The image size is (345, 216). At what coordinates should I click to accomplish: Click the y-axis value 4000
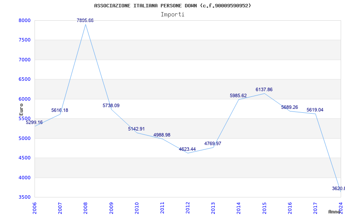[x=25, y=178]
